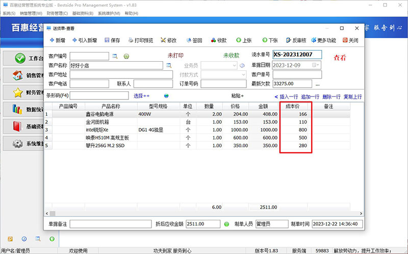Click the 删除一行 delete row link
Viewport: 408px width, 254px height.
[x=331, y=97]
